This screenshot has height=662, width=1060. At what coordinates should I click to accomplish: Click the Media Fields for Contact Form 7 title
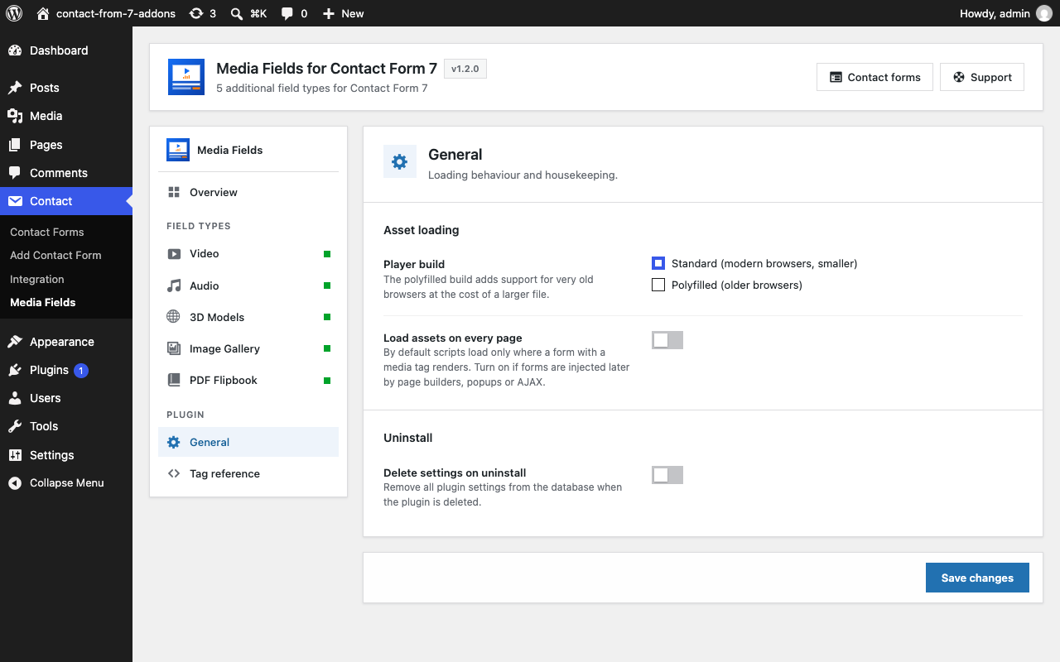click(x=326, y=69)
